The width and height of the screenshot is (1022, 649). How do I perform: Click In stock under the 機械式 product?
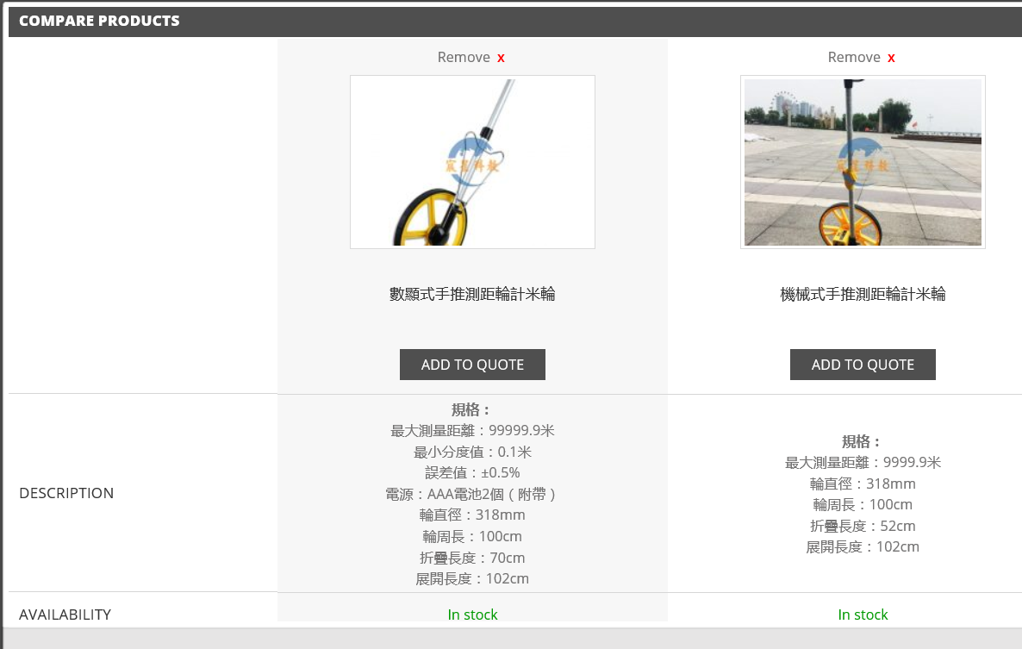click(x=863, y=615)
